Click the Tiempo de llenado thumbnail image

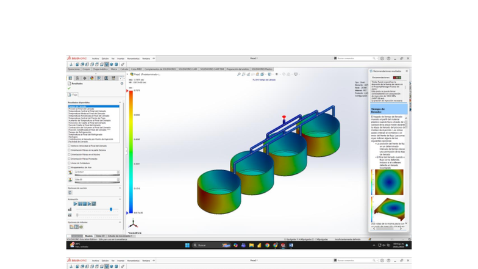(389, 182)
